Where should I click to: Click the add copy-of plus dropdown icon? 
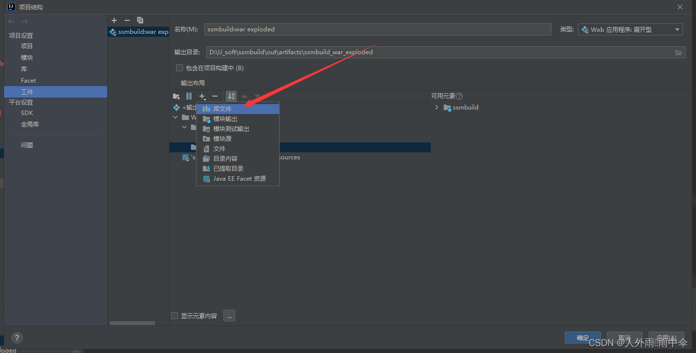coord(202,96)
